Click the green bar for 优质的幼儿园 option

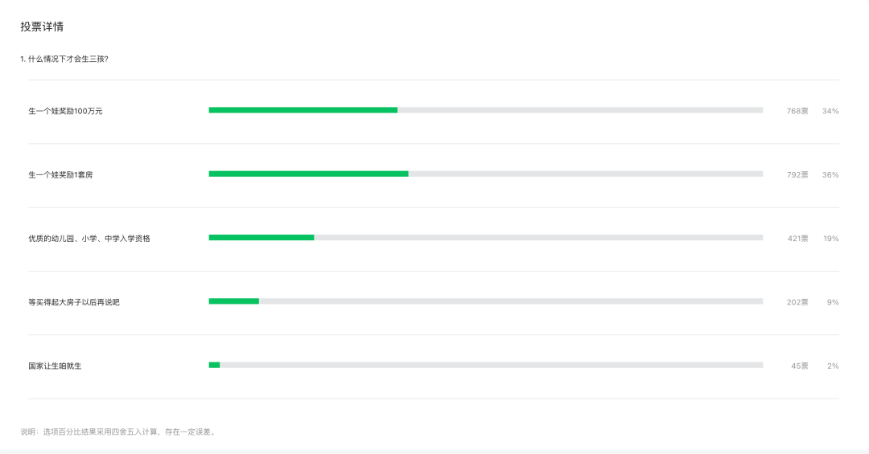[x=262, y=238]
